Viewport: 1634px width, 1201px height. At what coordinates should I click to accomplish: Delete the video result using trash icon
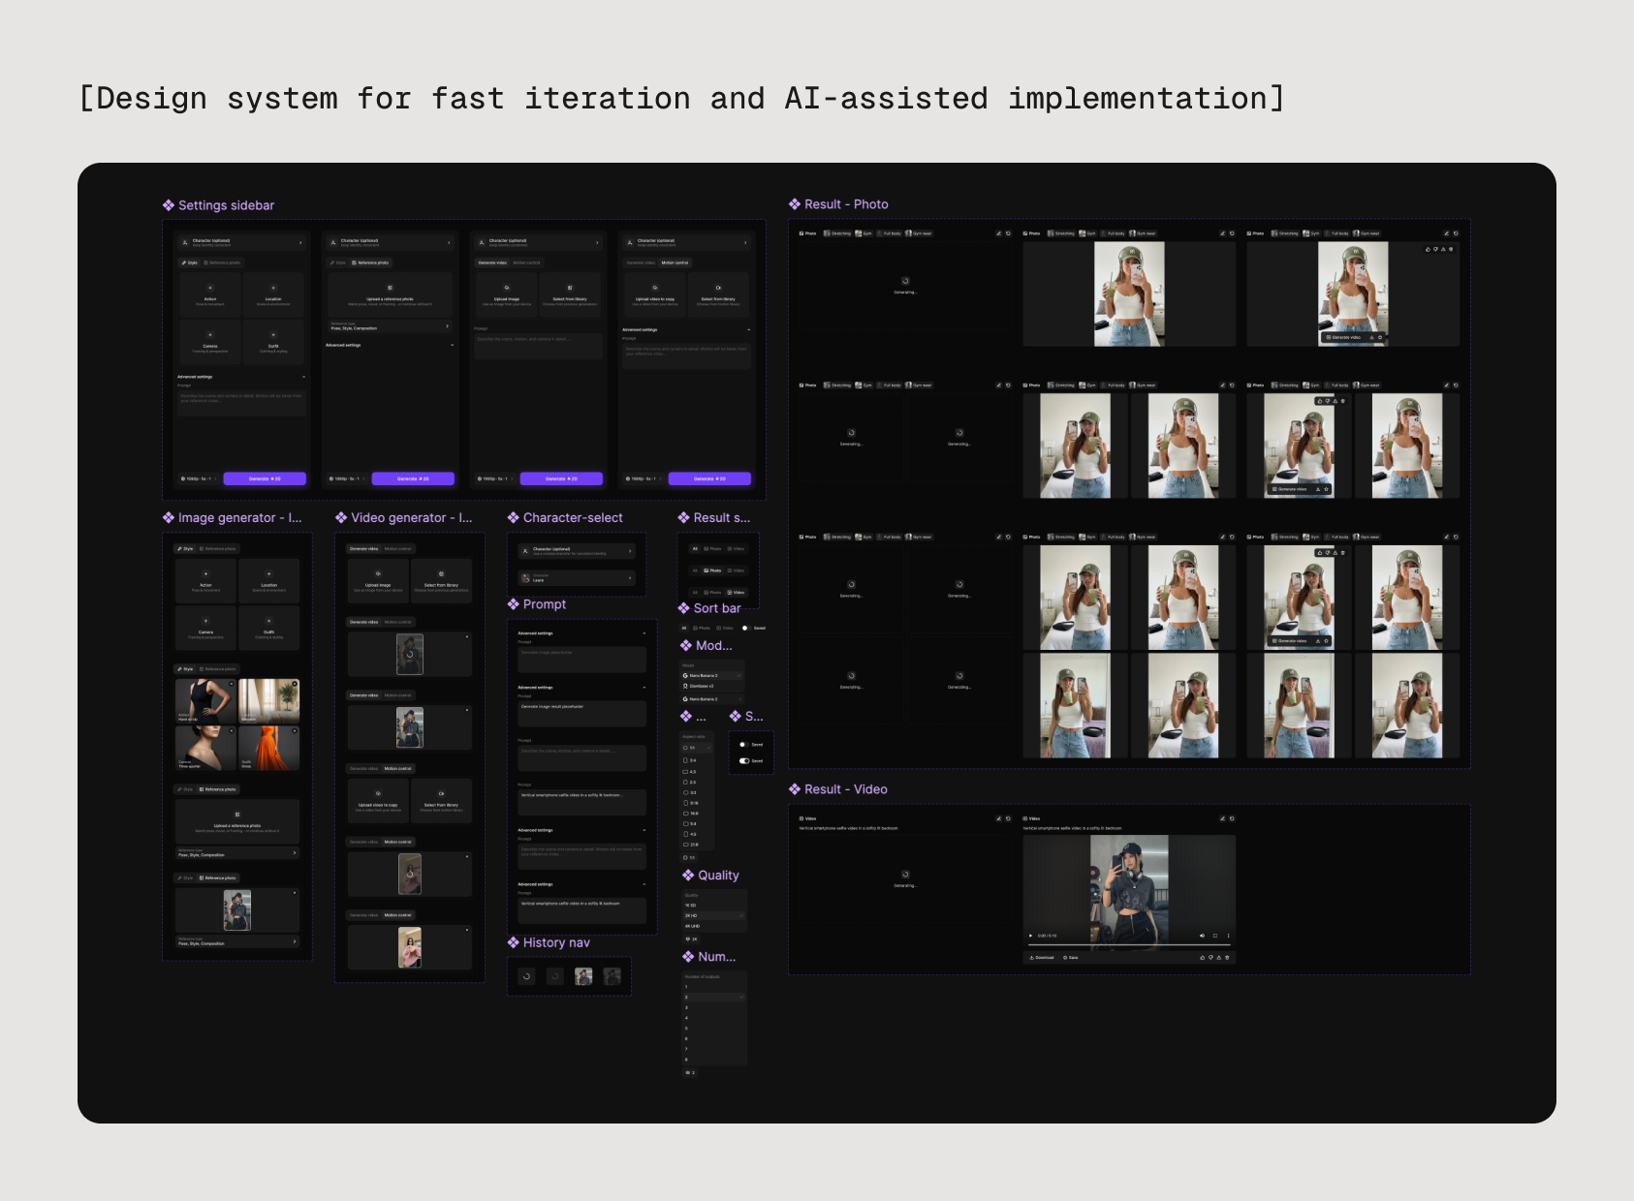[x=1227, y=958]
